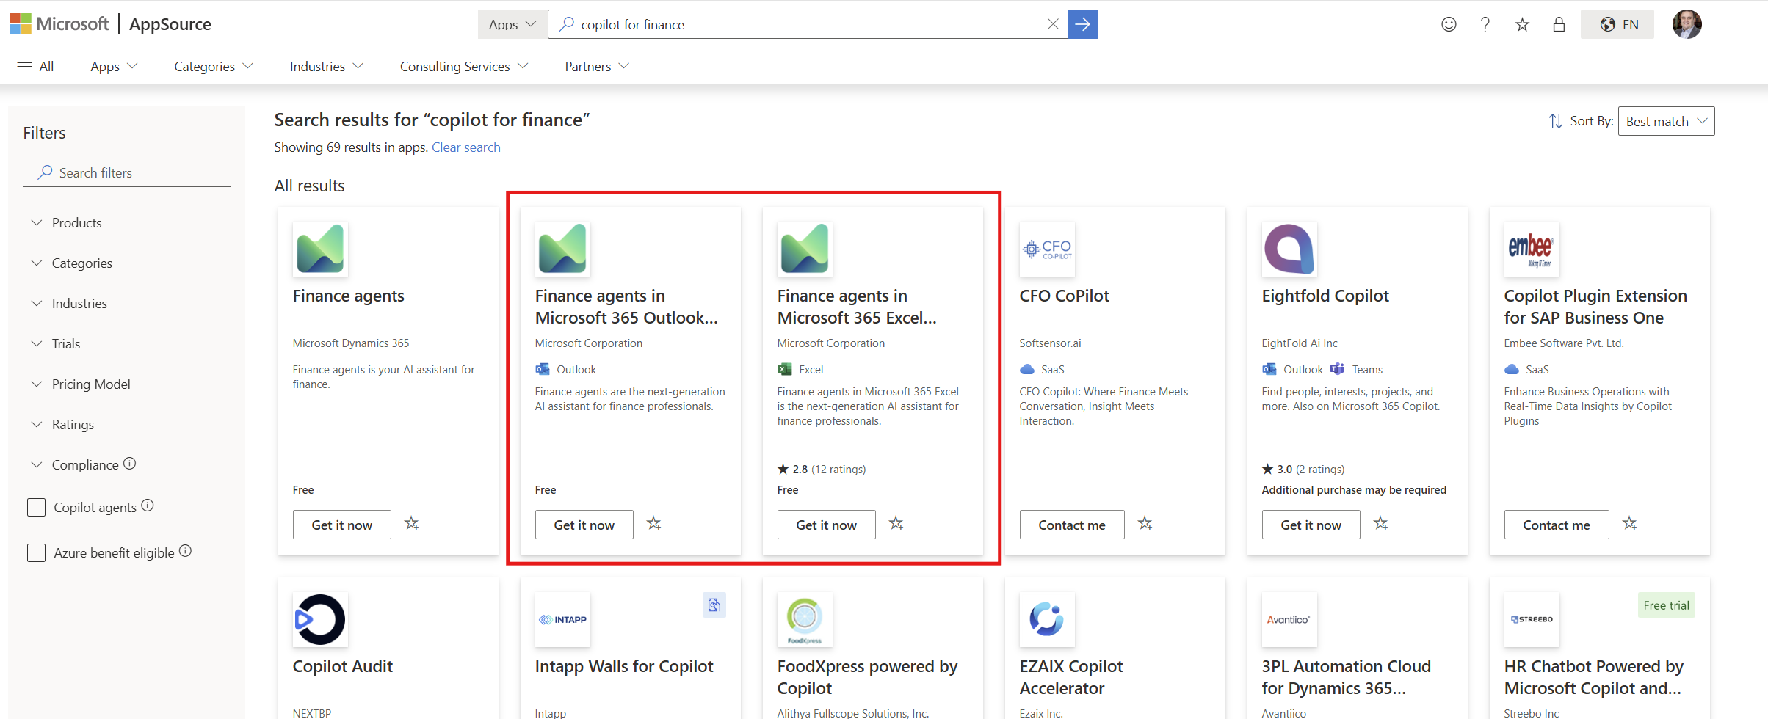
Task: Click info icon next to Copilot agents
Action: (x=148, y=506)
